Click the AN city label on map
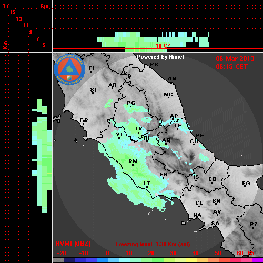This screenshot has height=263, width=263. [172, 79]
